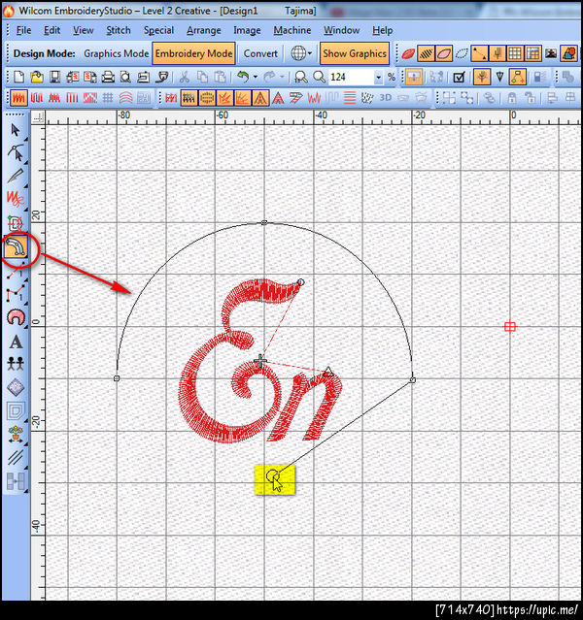Open the View menu
583x620 pixels.
coord(84,30)
